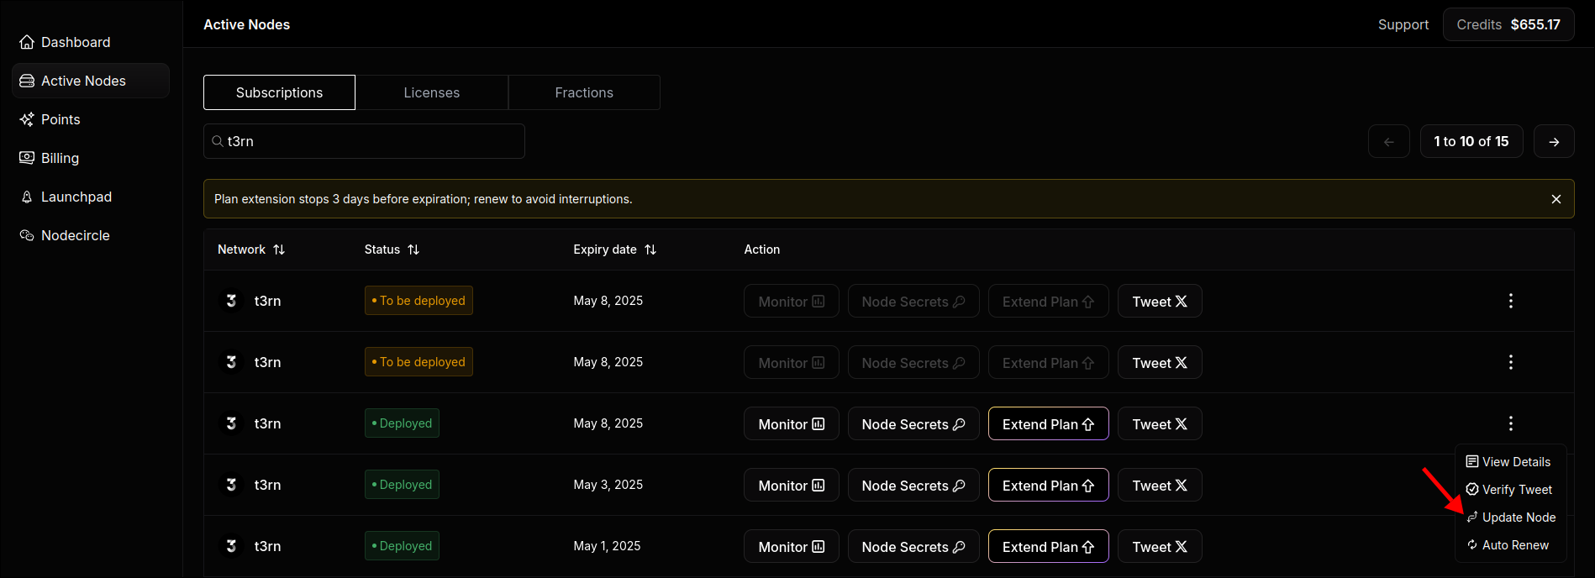This screenshot has width=1595, height=578.
Task: Click the t3rn logo in May 1 row
Action: pyautogui.click(x=231, y=546)
